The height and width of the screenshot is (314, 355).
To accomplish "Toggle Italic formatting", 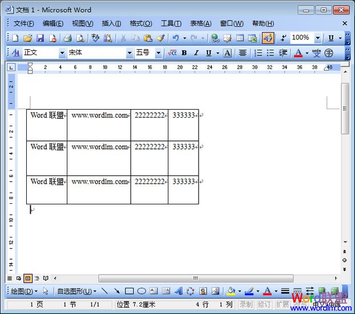I will click(x=196, y=53).
